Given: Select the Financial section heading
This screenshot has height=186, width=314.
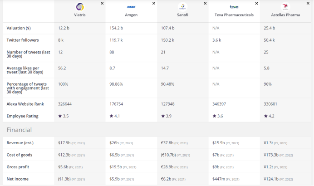Looking at the screenshot, I should pos(19,130).
